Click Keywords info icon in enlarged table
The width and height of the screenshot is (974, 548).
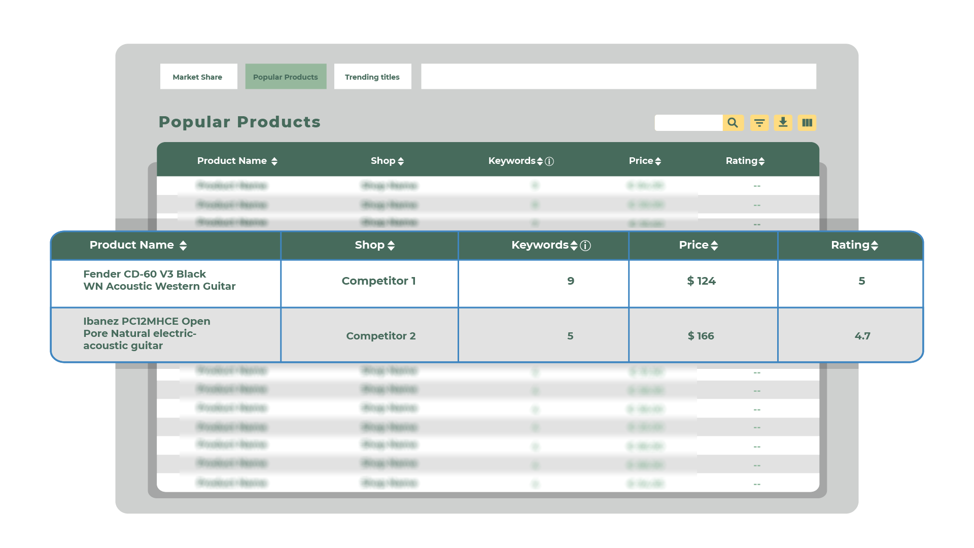(x=585, y=246)
